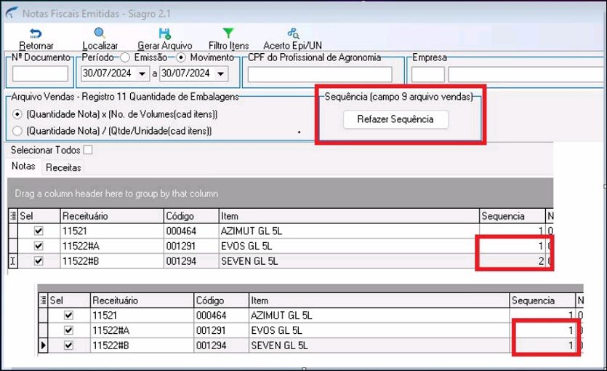
Task: Click the current row indicator in lower grid
Action: [43, 345]
